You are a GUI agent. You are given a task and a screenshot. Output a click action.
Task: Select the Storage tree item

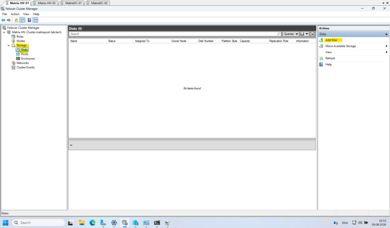pyautogui.click(x=21, y=46)
